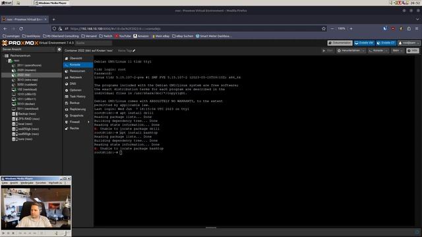The width and height of the screenshot is (422, 237).
Task: Zoom in with Firefox plus button
Action: (x=351, y=28)
